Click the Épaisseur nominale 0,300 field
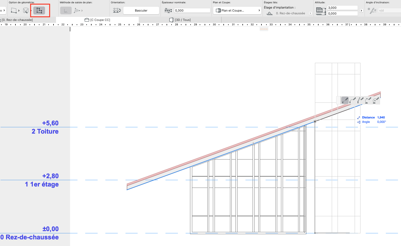401x246 pixels. pos(192,10)
